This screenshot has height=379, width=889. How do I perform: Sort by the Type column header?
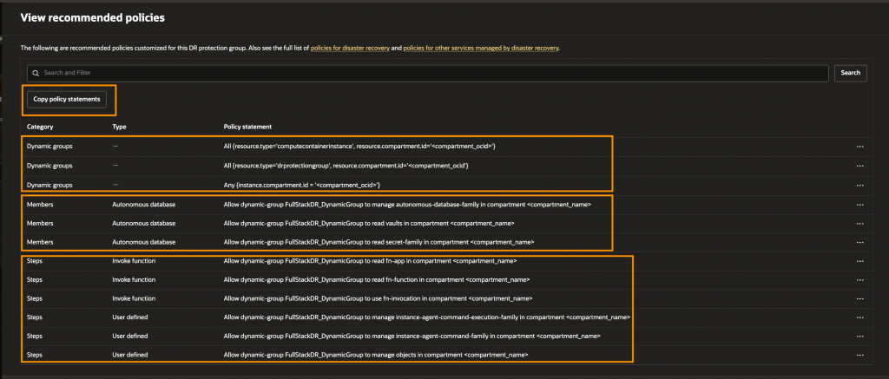pyautogui.click(x=120, y=127)
